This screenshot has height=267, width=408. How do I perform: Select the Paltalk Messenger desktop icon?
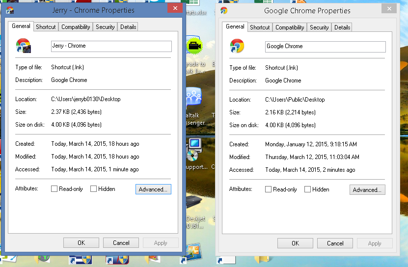pyautogui.click(x=194, y=98)
